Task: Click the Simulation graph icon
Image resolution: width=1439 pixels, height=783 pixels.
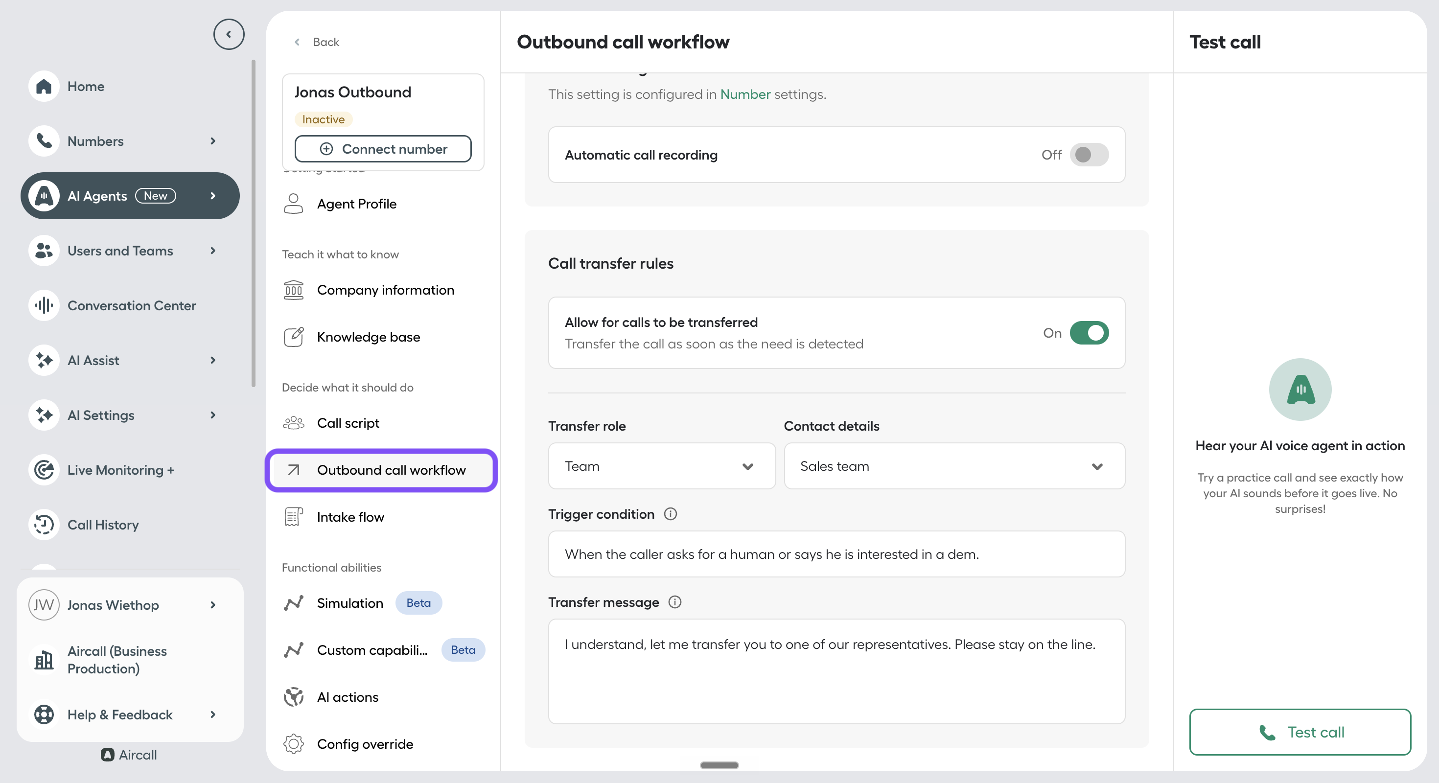Action: 293,602
